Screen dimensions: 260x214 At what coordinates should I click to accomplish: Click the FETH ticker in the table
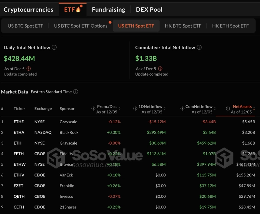pyautogui.click(x=19, y=154)
